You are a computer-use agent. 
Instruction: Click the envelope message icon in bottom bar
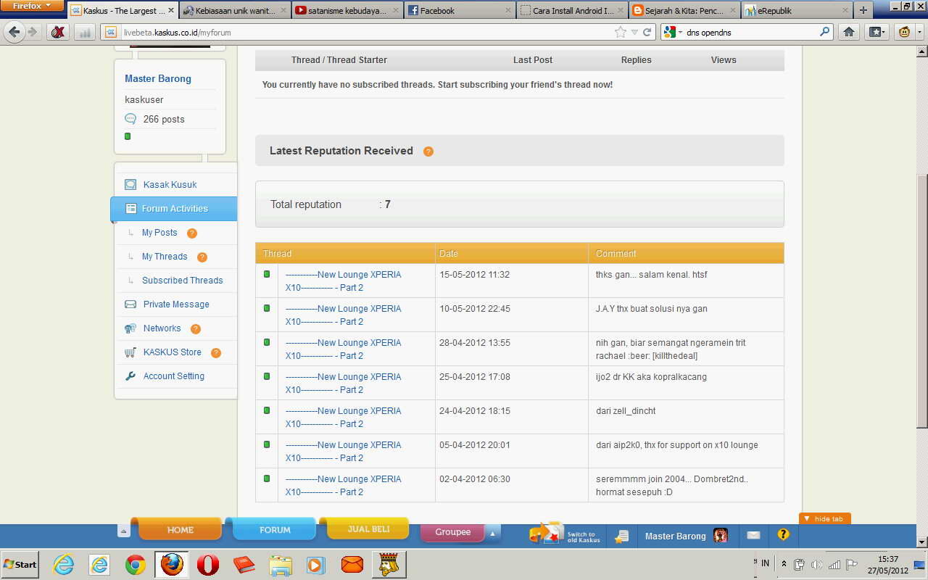tap(753, 535)
